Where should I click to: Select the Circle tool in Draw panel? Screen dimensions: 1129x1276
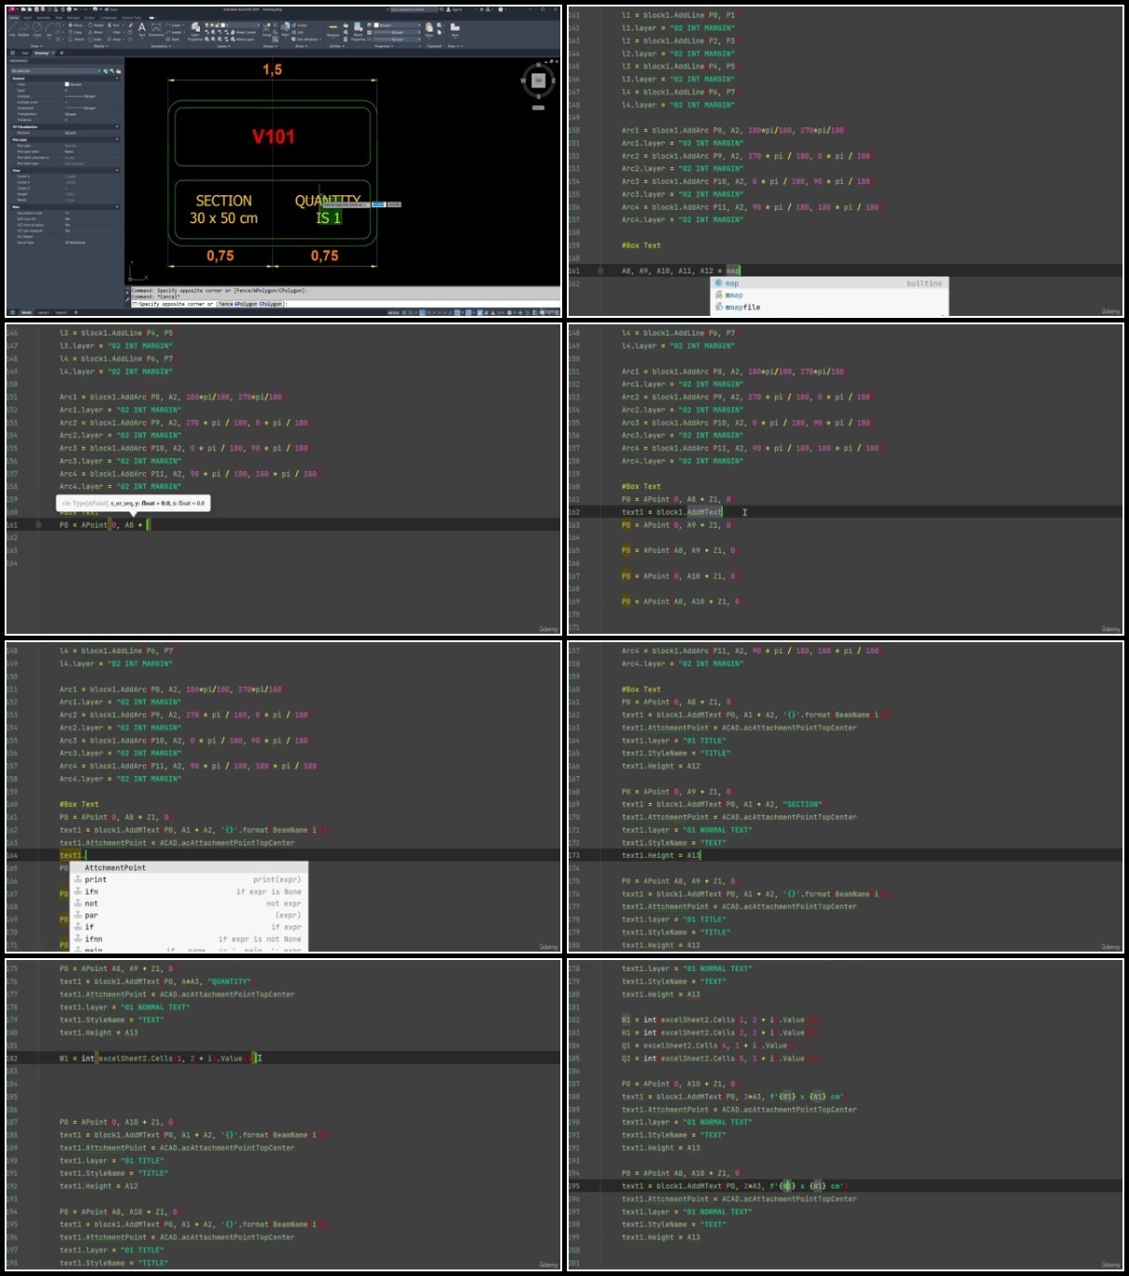(37, 30)
